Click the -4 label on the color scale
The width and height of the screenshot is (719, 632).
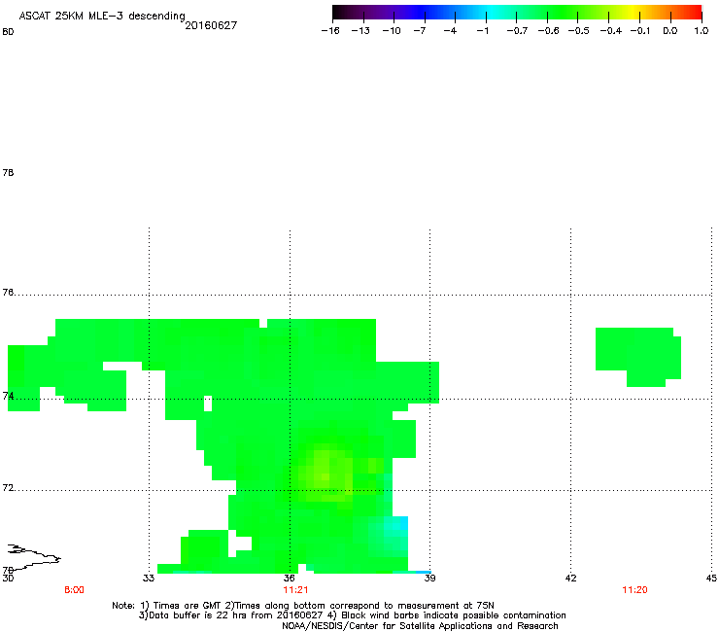tap(450, 31)
